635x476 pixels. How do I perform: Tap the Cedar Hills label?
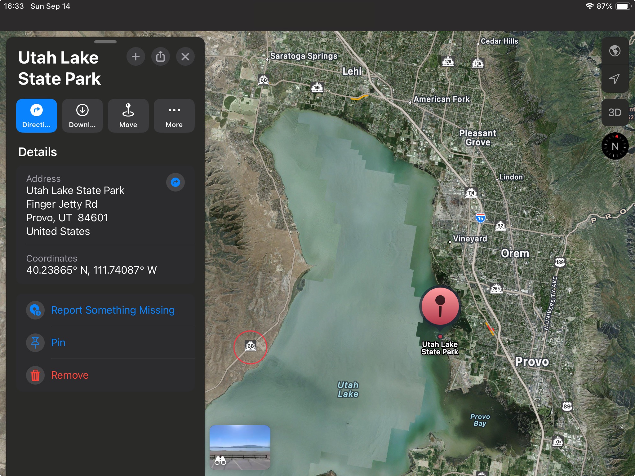pyautogui.click(x=499, y=41)
